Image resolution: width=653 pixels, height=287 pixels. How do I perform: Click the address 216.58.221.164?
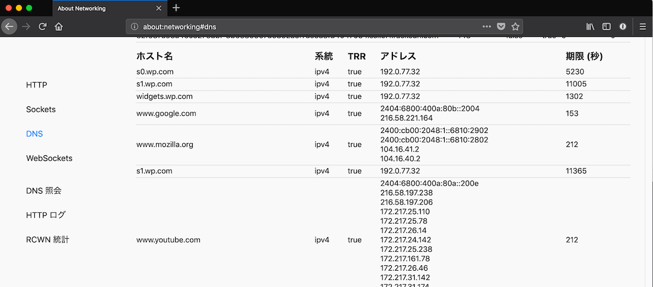coord(406,118)
